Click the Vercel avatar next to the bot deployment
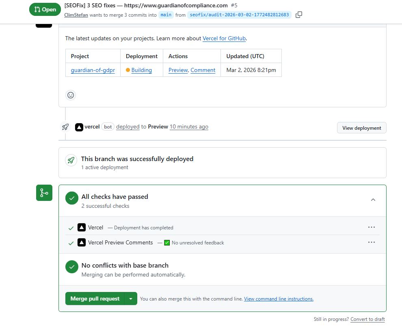 [79, 127]
